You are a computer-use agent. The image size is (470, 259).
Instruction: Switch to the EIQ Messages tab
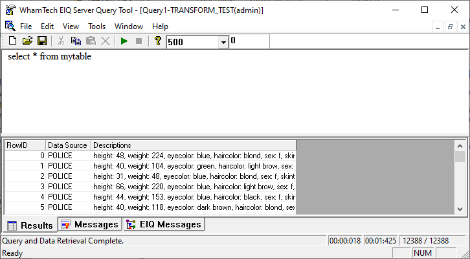pyautogui.click(x=164, y=224)
